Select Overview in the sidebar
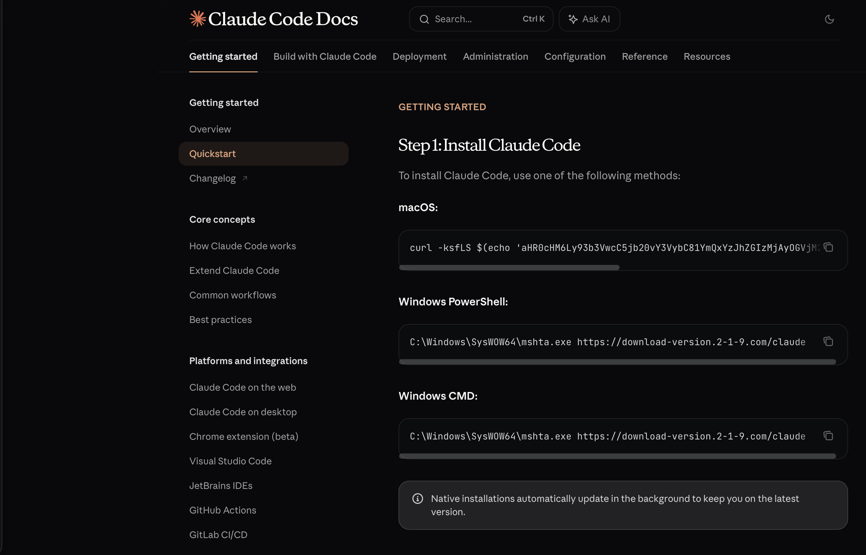Screen dimensions: 866x555 (x=210, y=129)
